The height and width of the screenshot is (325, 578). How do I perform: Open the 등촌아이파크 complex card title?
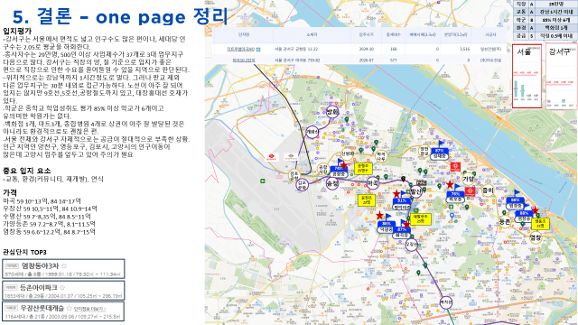(x=38, y=287)
